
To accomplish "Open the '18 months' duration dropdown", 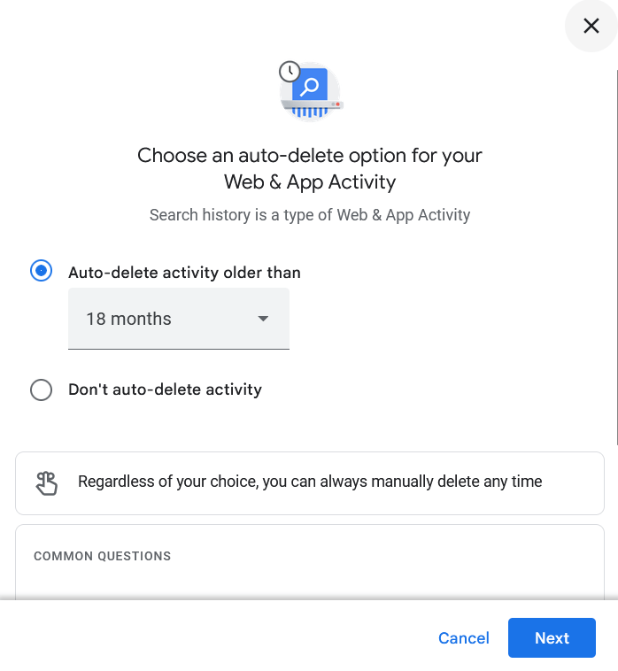I will (179, 319).
